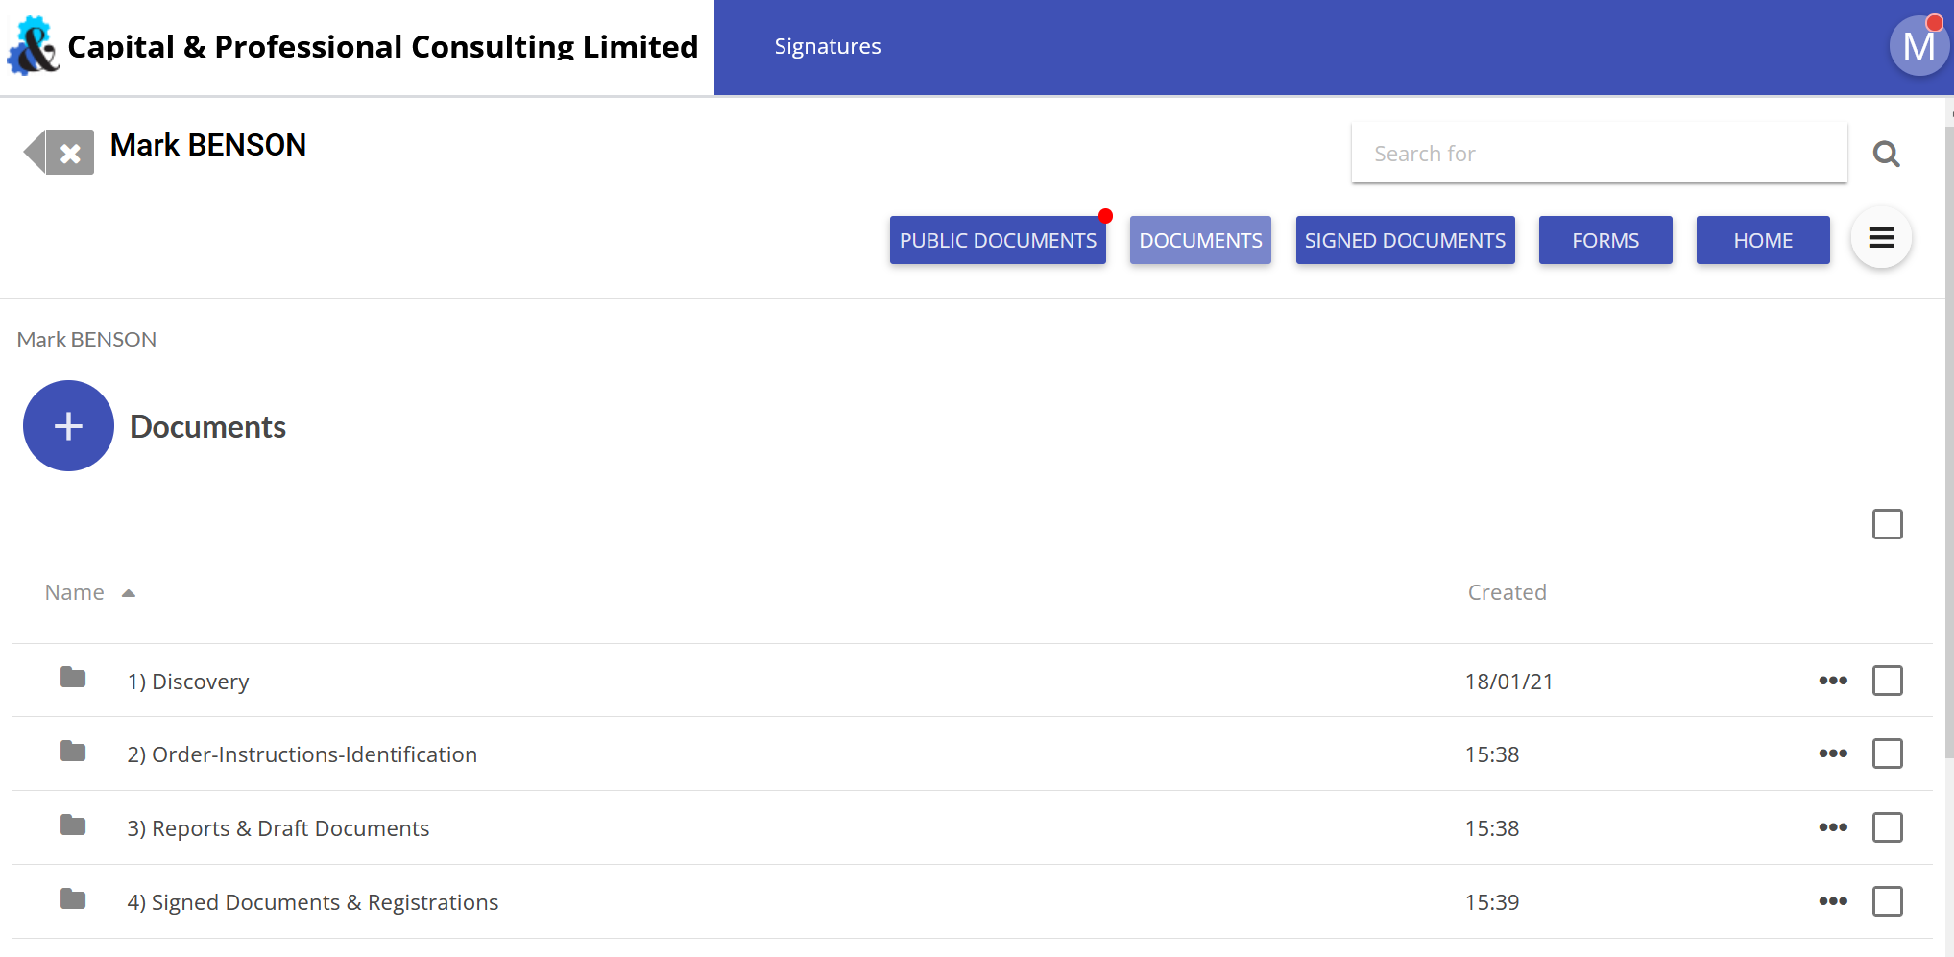Open the FORMS section
Viewport: 1954px width, 957px height.
point(1604,240)
